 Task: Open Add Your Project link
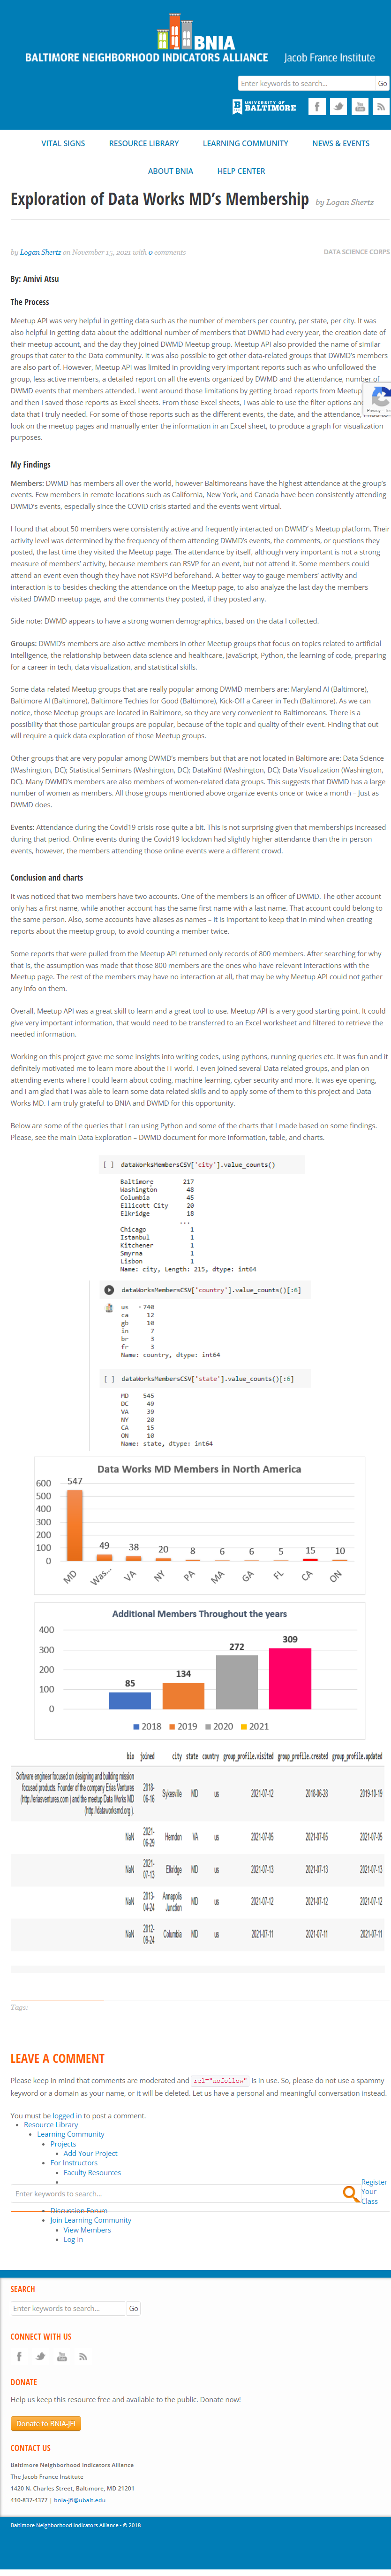tap(91, 2153)
